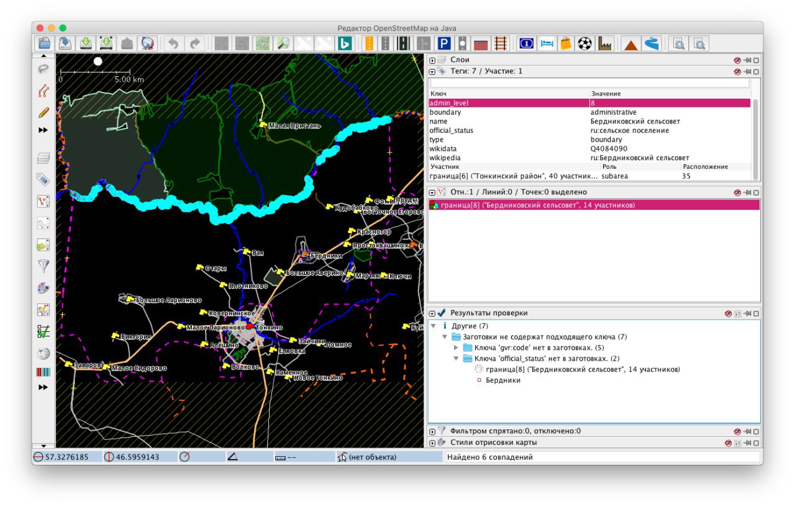795x507 pixels.
Task: Expand more map mode tools arrows
Action: [43, 130]
